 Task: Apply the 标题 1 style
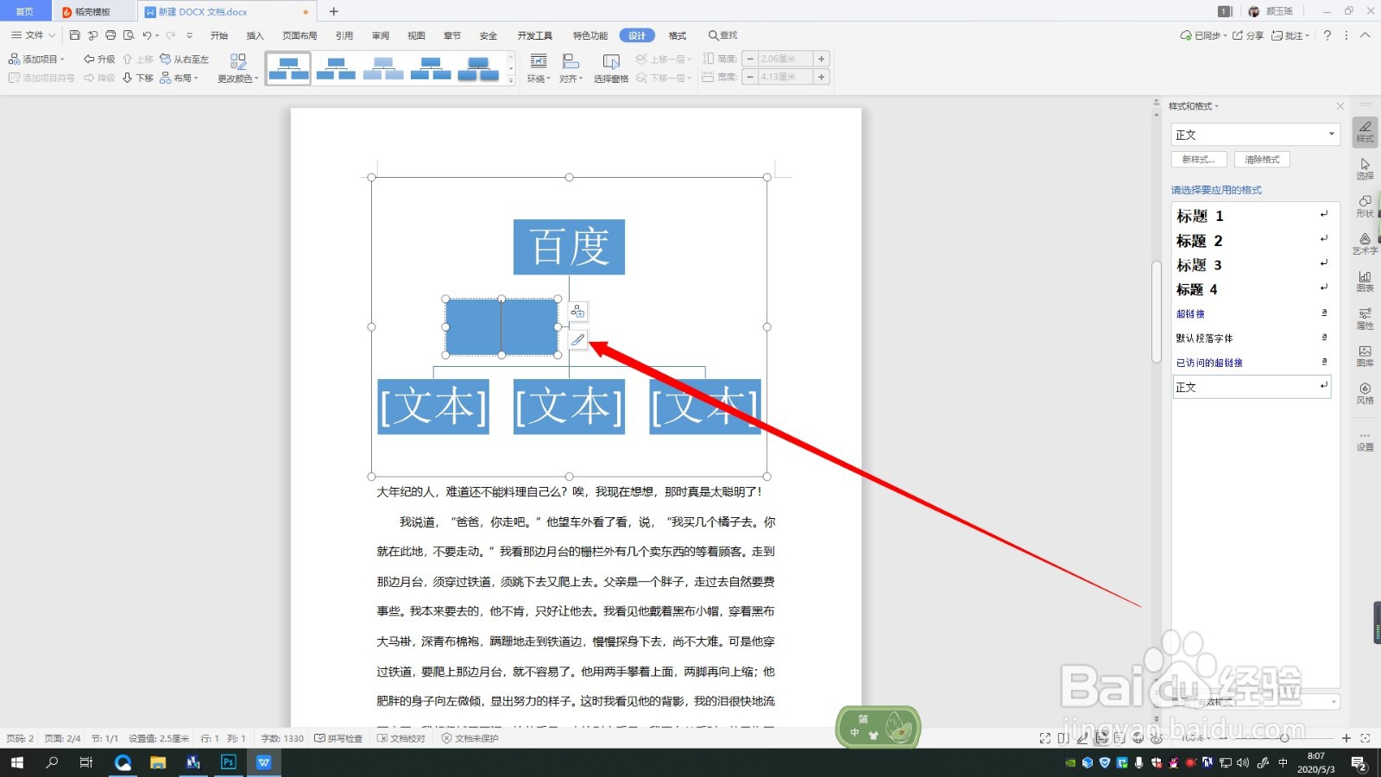click(1252, 216)
